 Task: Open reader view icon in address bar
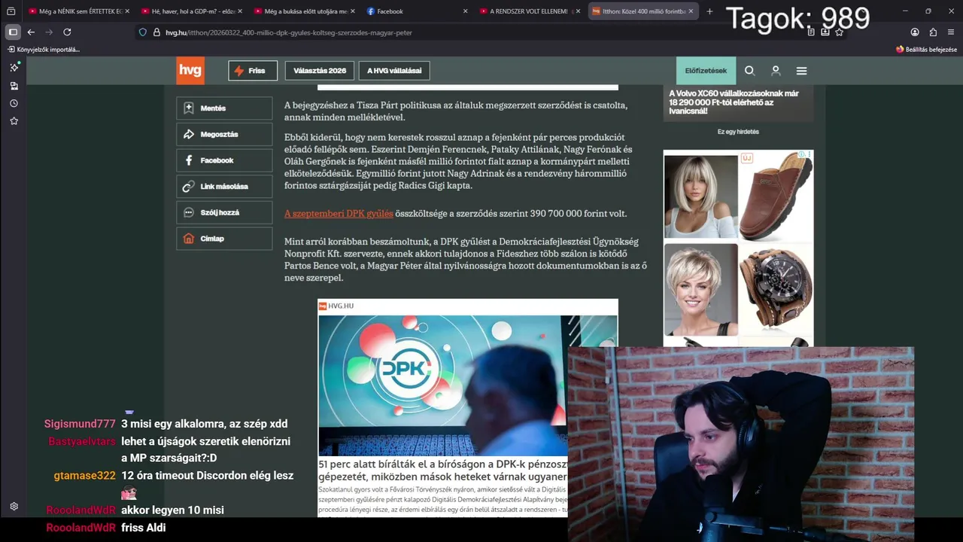pos(811,32)
